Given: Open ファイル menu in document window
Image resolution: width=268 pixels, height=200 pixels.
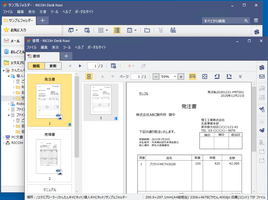Looking at the screenshot, I should (31, 47).
